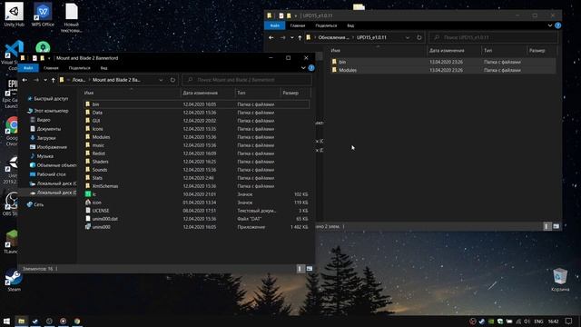
Task: Open help icon in UPD15 window
Action: point(557,25)
